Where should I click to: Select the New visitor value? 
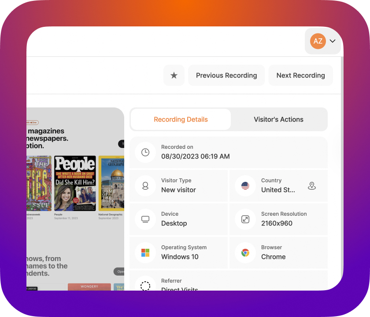point(178,190)
